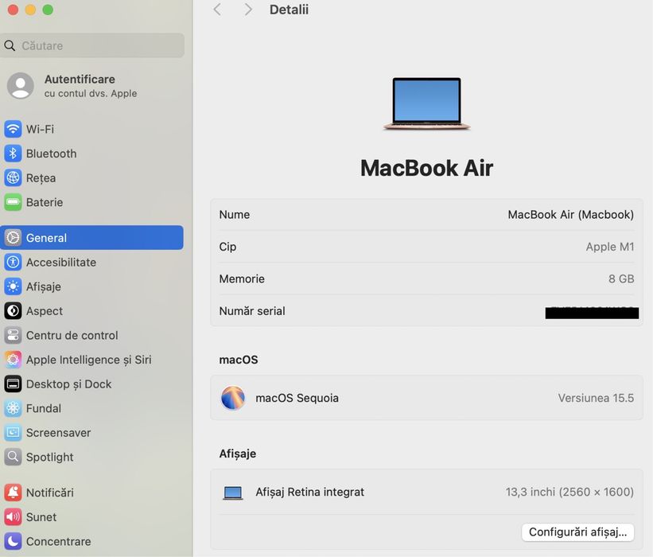The width and height of the screenshot is (653, 557).
Task: Click the Căutare search field
Action: (92, 45)
